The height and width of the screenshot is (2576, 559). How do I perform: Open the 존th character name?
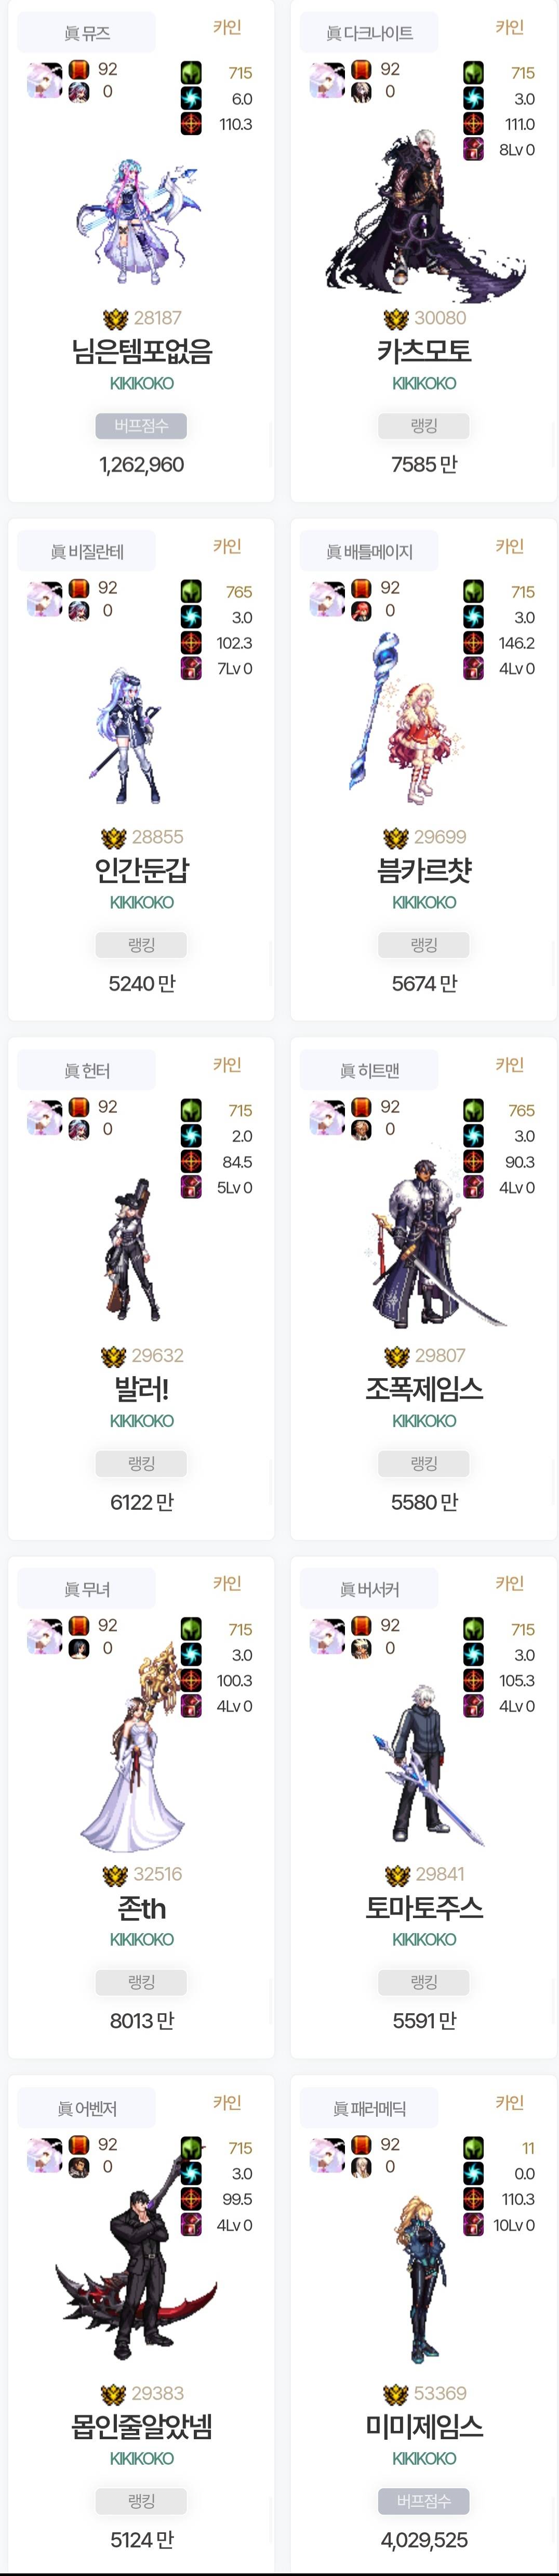142,1908
